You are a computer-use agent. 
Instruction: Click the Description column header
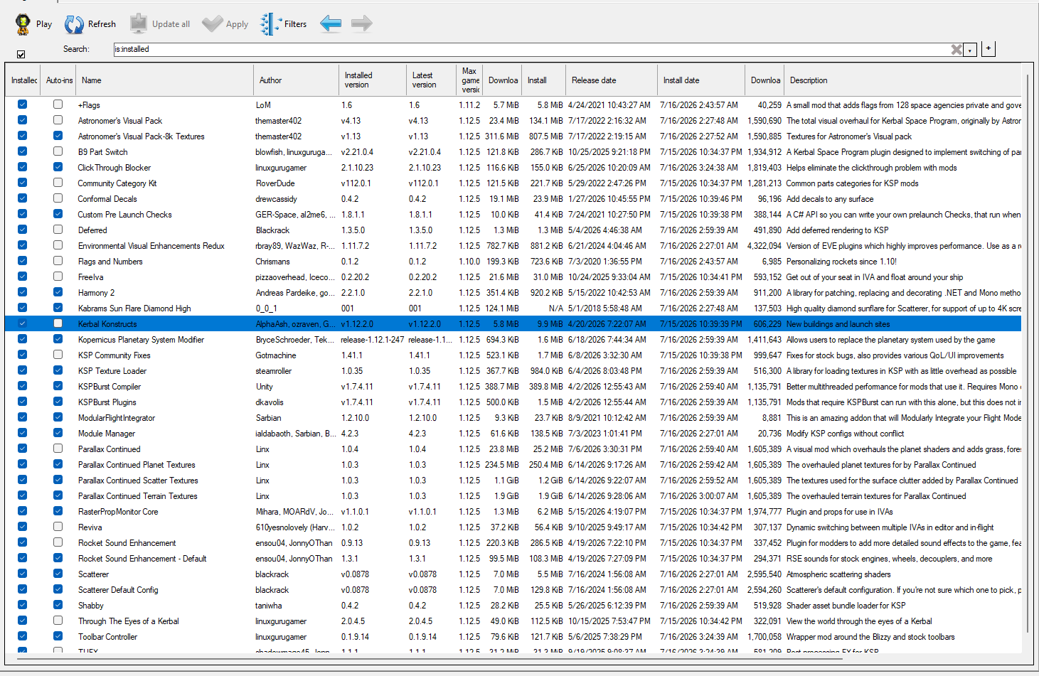click(903, 80)
